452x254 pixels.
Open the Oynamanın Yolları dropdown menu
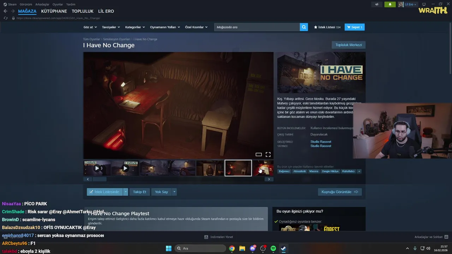coord(165,27)
